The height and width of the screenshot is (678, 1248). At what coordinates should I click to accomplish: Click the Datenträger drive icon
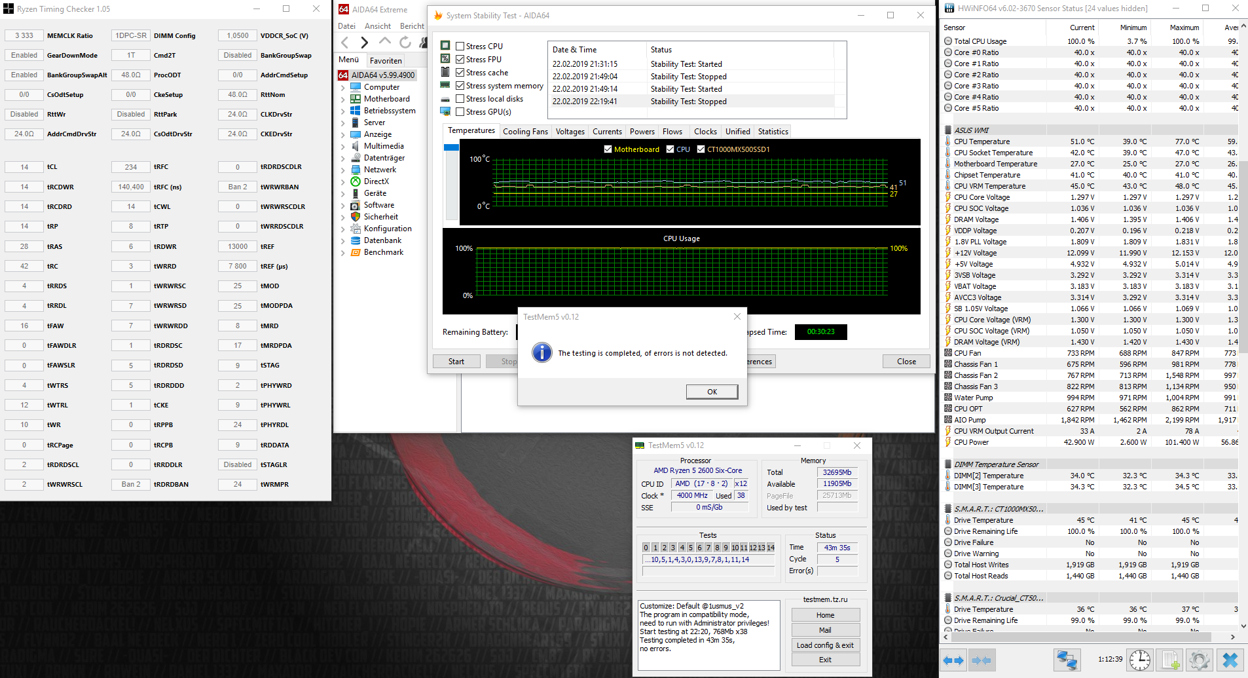[356, 158]
